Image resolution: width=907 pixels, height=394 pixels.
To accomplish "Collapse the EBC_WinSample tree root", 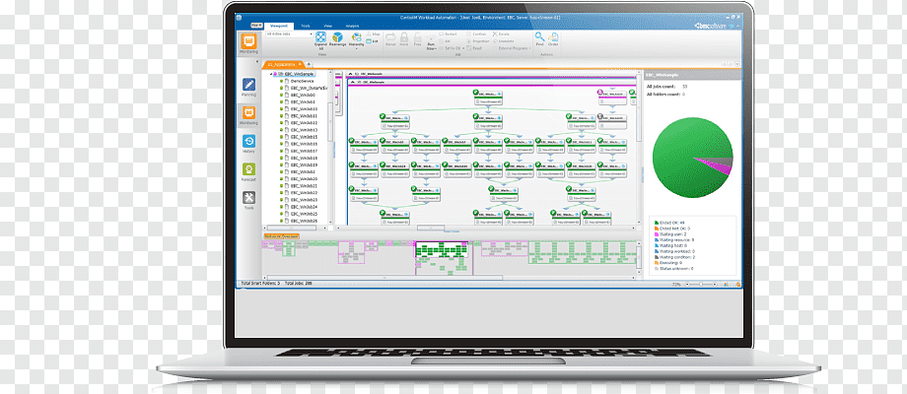I will 271,74.
